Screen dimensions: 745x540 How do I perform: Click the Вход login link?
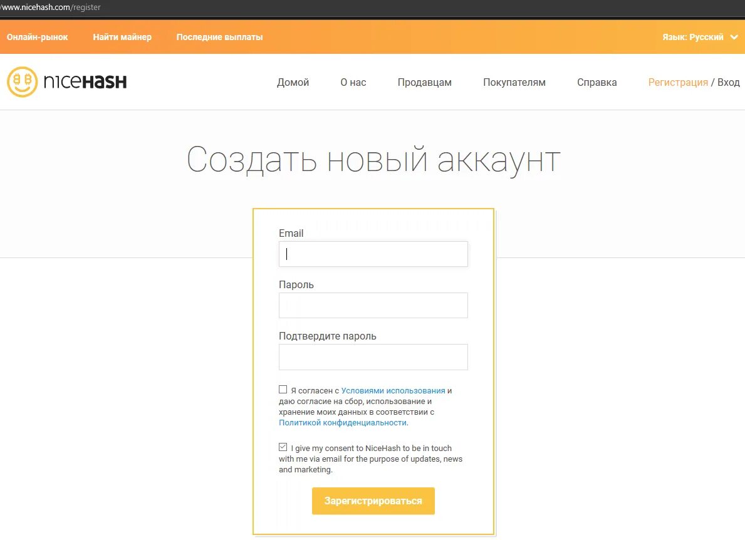[x=728, y=82]
